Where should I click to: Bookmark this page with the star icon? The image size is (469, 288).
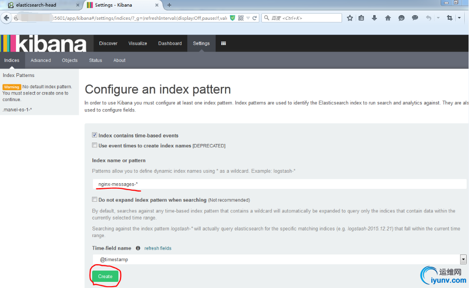(x=350, y=18)
